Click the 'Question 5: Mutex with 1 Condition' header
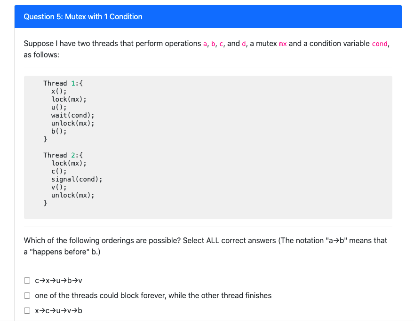The image size is (414, 324). [208, 16]
